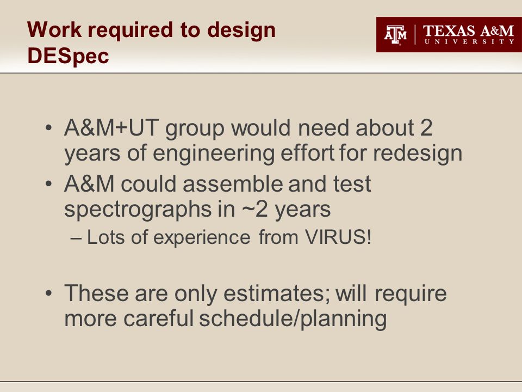The height and width of the screenshot is (392, 522).
Task: Click the ATM emblem in the logo
Action: (395, 35)
